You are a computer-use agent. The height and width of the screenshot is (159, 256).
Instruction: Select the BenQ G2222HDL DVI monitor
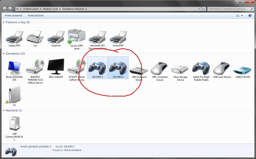tap(14, 68)
